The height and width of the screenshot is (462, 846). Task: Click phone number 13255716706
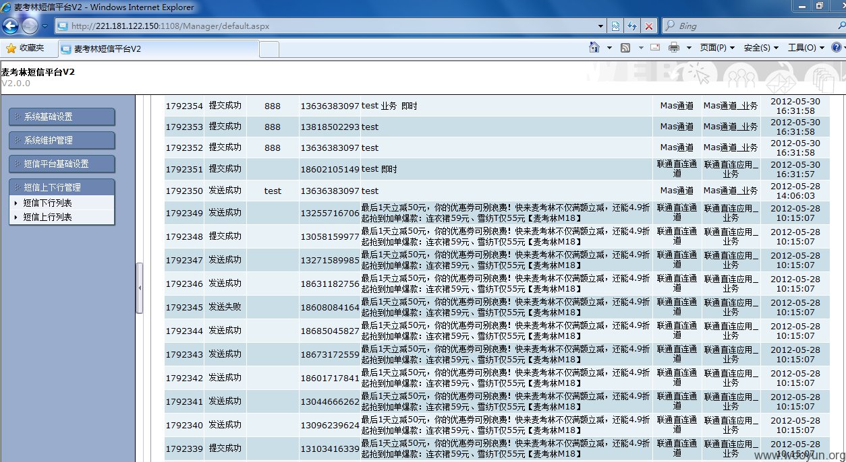tap(330, 213)
